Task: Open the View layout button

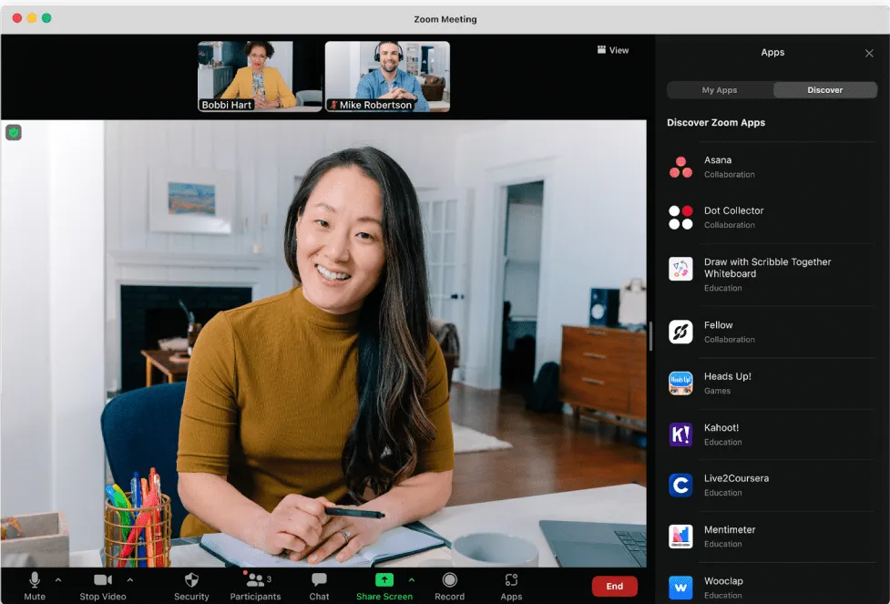Action: click(613, 50)
